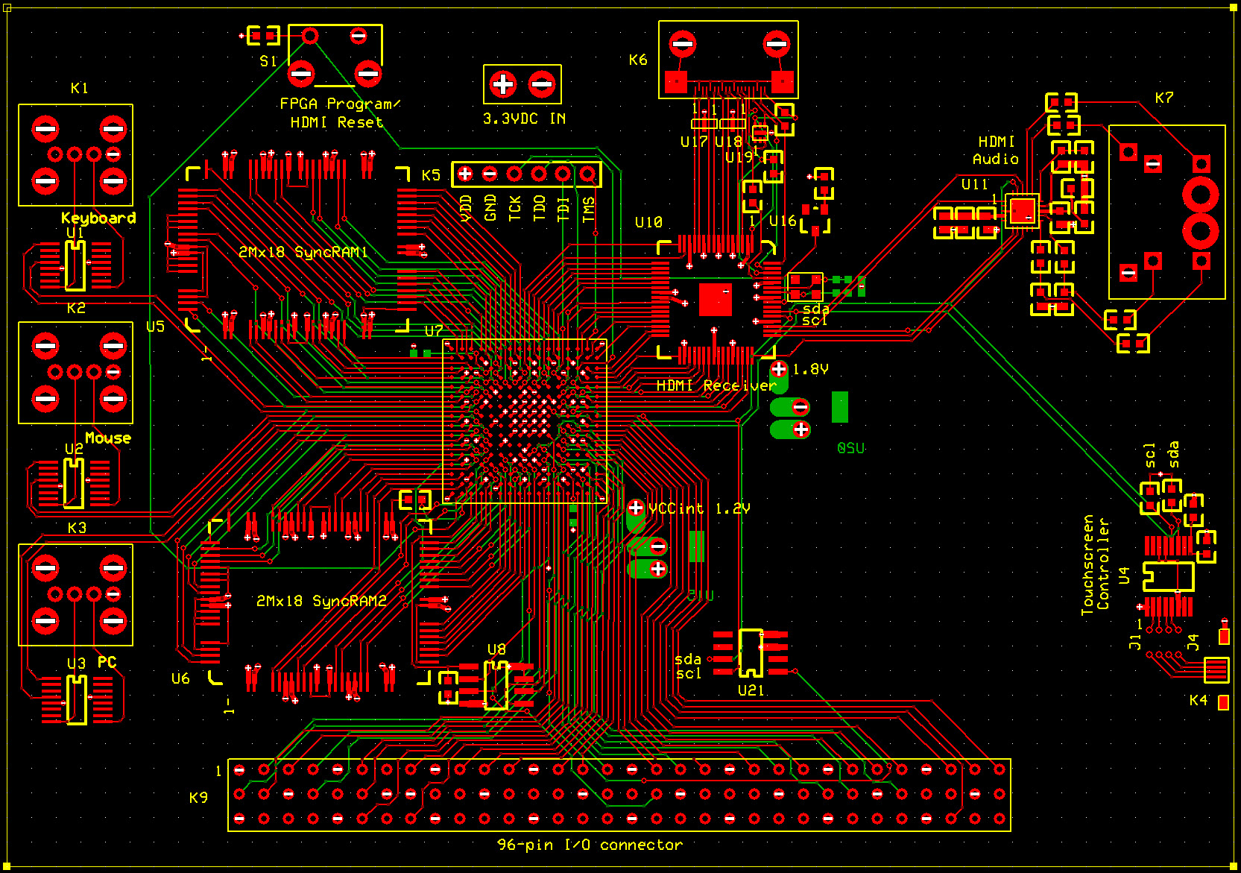Viewport: 1241px width, 873px height.
Task: Click the negative pad of 3.3VDC IN
Action: [x=542, y=84]
